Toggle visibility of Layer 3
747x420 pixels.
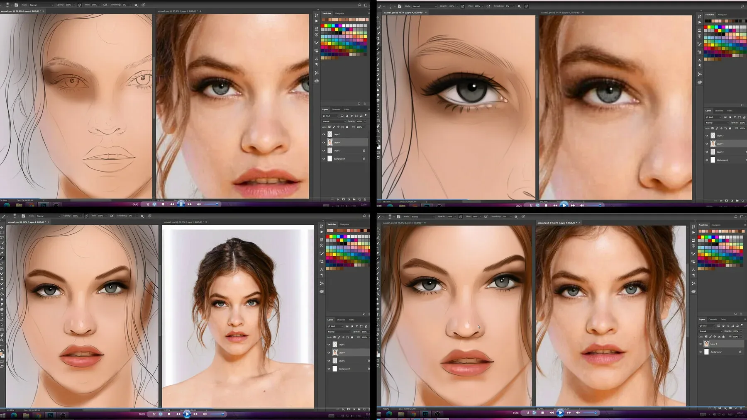(324, 151)
